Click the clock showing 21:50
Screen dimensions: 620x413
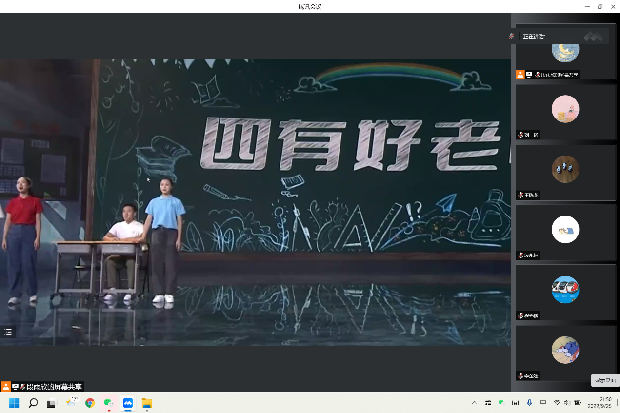point(605,399)
